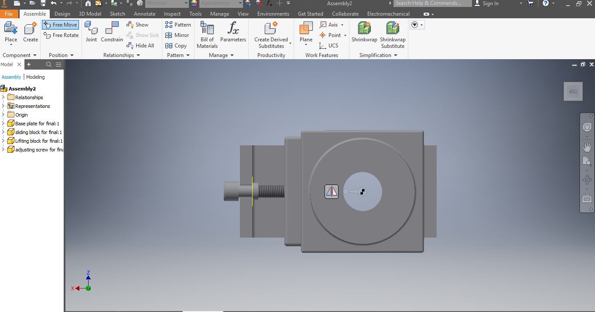Click the UCS work feature
Image resolution: width=595 pixels, height=312 pixels.
point(329,46)
